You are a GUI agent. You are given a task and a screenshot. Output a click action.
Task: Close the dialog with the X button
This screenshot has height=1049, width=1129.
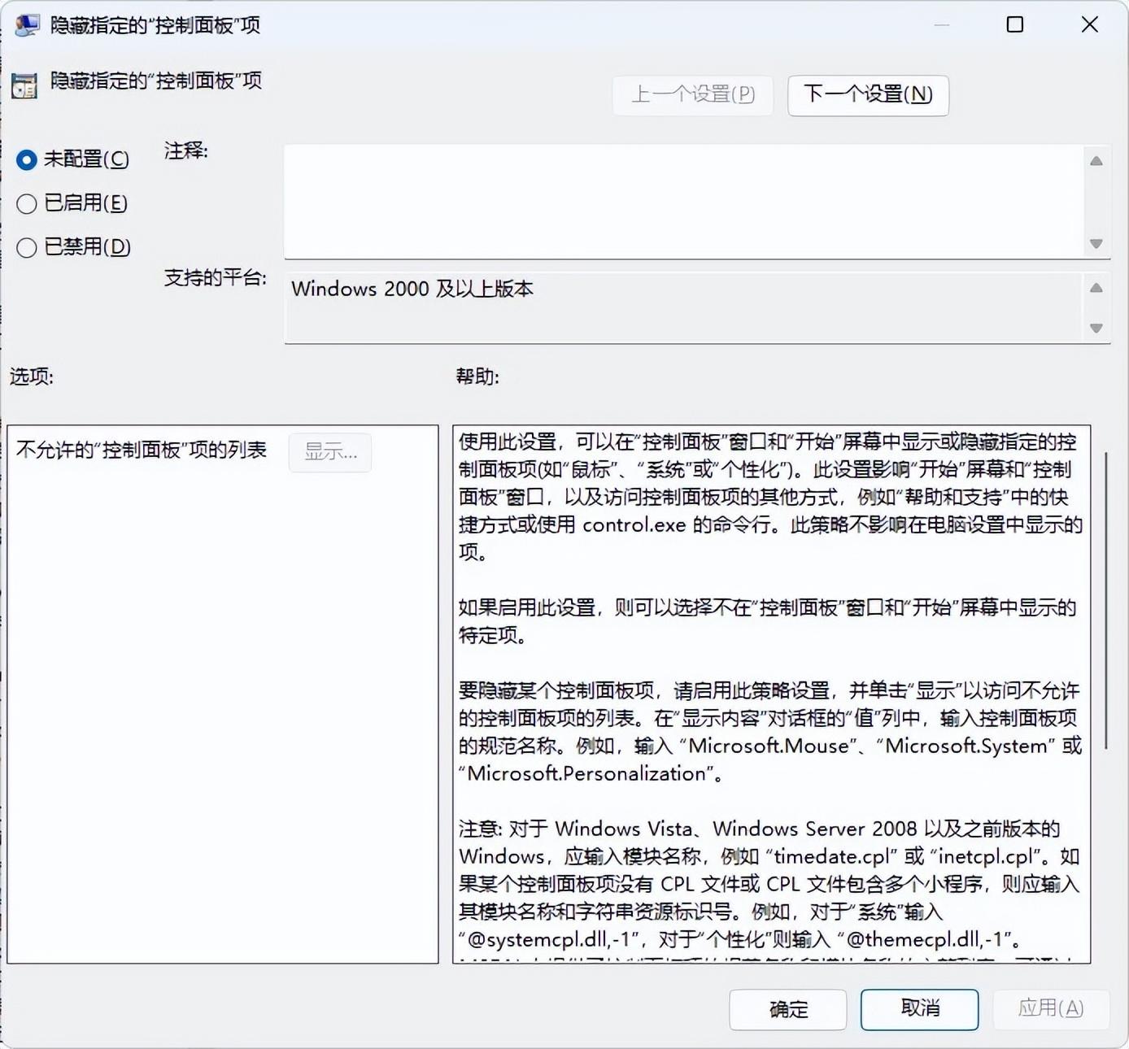coord(1090,25)
